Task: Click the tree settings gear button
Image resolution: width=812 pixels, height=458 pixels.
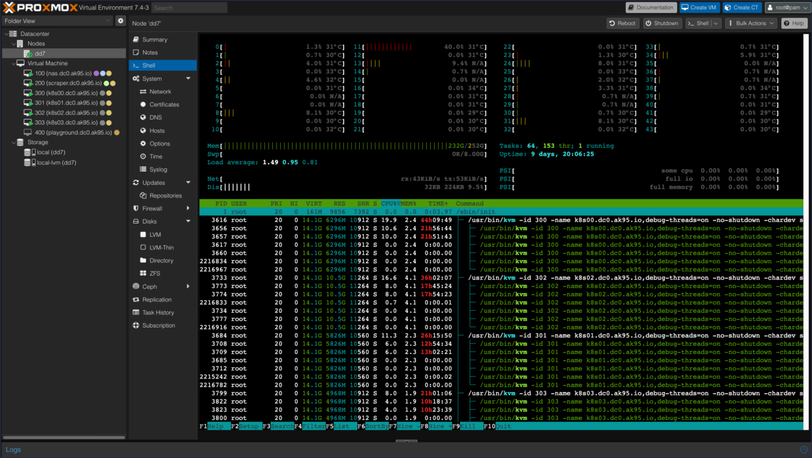Action: [121, 21]
